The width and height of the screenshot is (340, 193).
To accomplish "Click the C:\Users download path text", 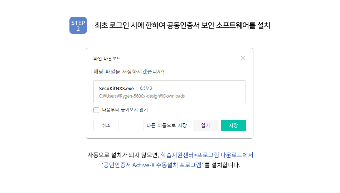I will 142,96.
